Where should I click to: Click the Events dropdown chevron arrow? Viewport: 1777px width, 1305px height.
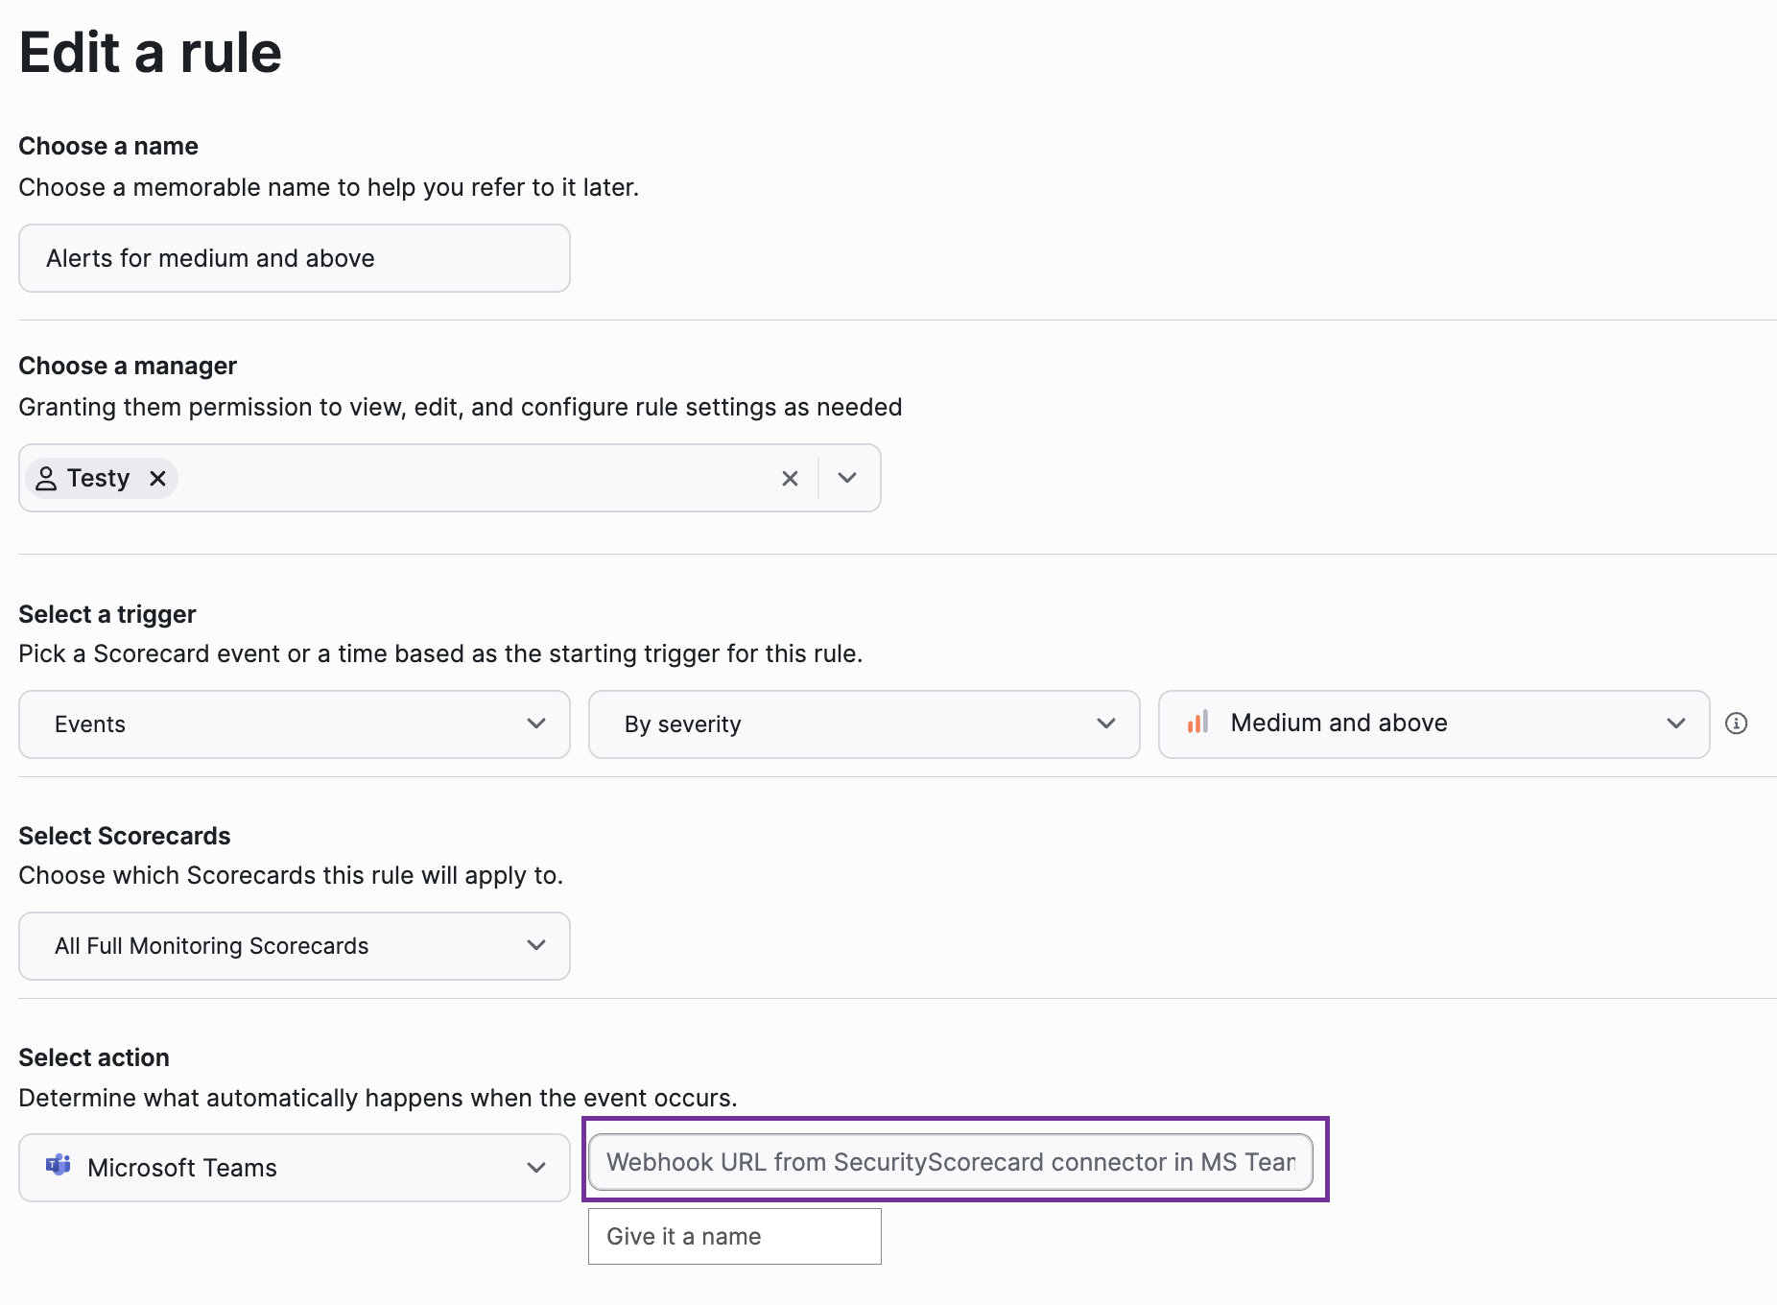tap(536, 724)
